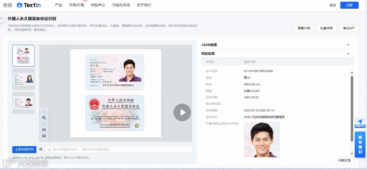Click the cropped portrait image in results
Screen dimensions: 367x170
(262, 139)
